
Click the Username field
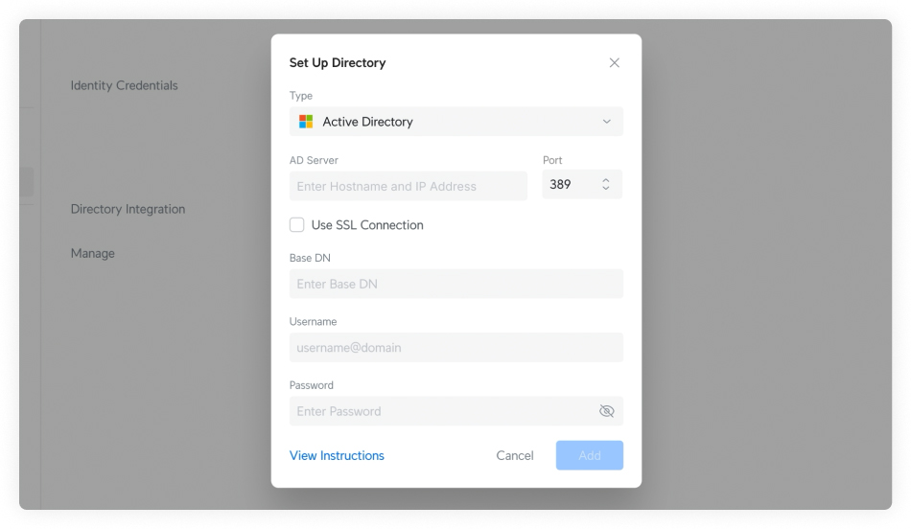(x=455, y=348)
